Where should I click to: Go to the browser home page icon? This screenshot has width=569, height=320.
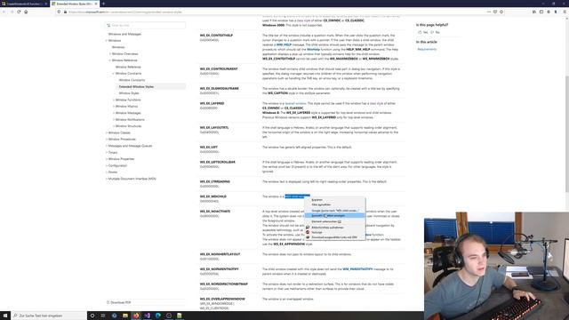coord(26,12)
